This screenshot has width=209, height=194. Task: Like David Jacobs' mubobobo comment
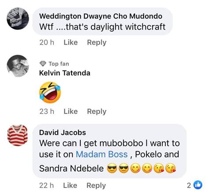[70, 185]
